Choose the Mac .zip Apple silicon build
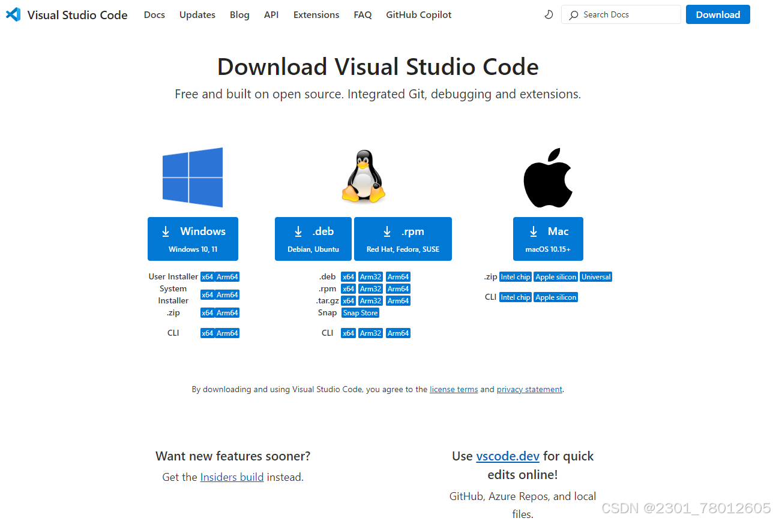 (x=556, y=277)
